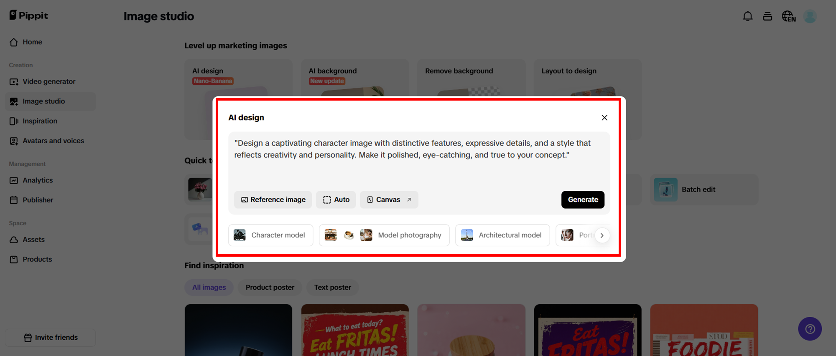Screen dimensions: 836x356
Task: Close the AI design dialog
Action: point(604,118)
